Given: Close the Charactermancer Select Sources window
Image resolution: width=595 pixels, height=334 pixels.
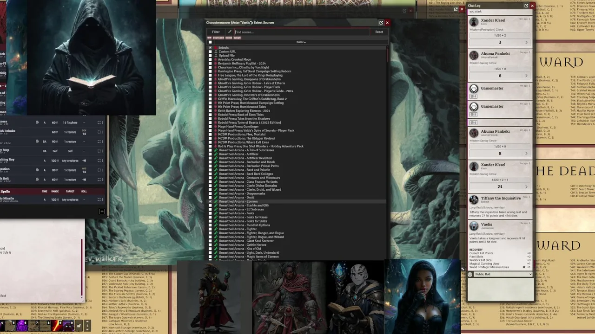Looking at the screenshot, I should click(x=387, y=22).
